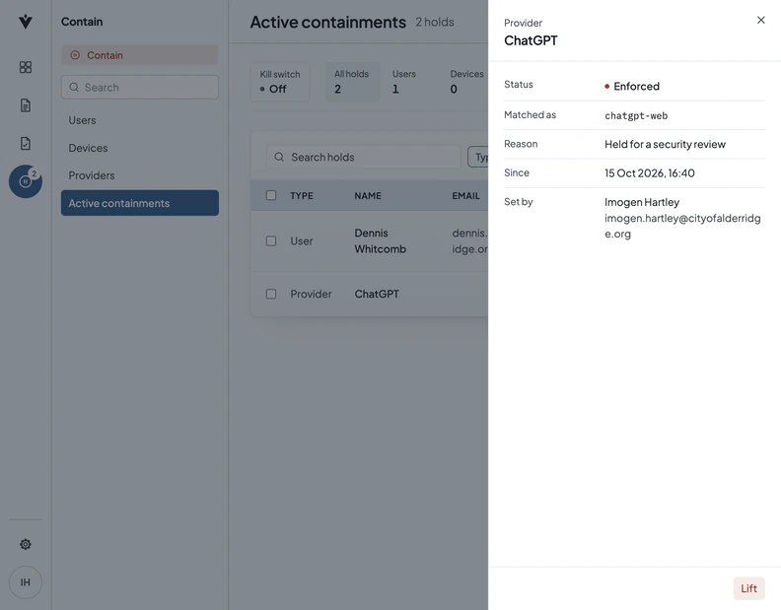Click the ChatGPT panel title

coord(531,40)
